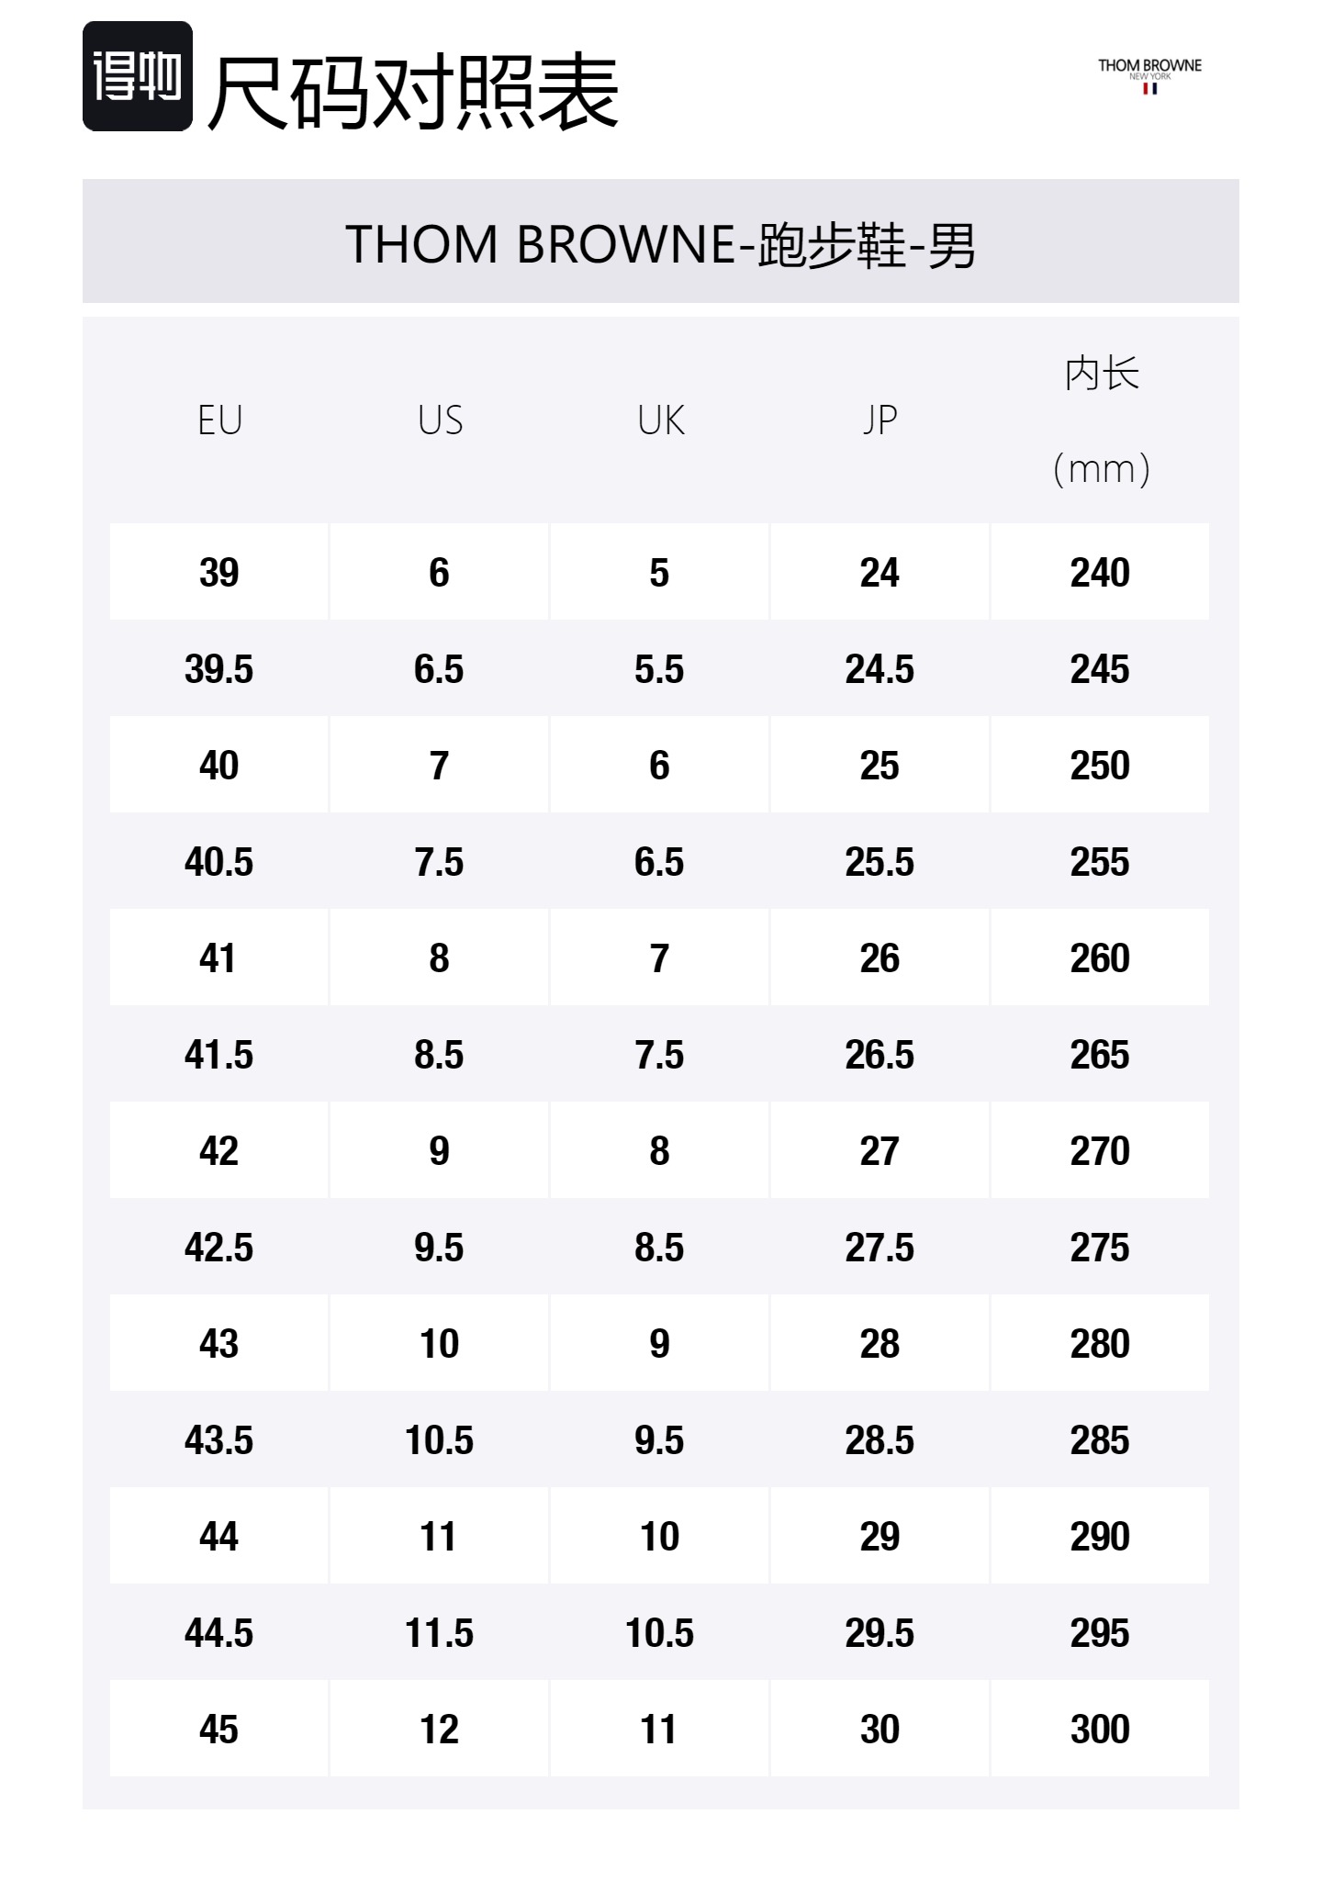Select the 300 mm inner length cell
This screenshot has height=1881, width=1322.
pos(1100,1730)
